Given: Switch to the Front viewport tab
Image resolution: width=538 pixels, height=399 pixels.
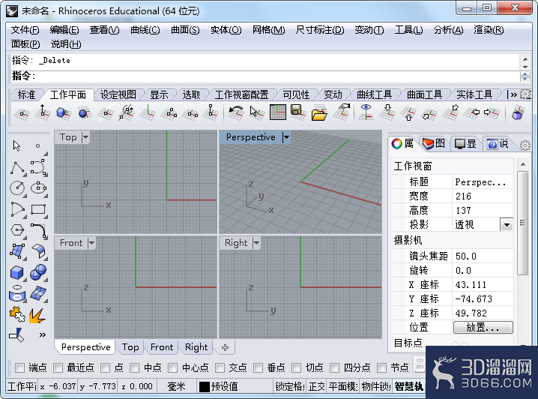Looking at the screenshot, I should point(162,347).
